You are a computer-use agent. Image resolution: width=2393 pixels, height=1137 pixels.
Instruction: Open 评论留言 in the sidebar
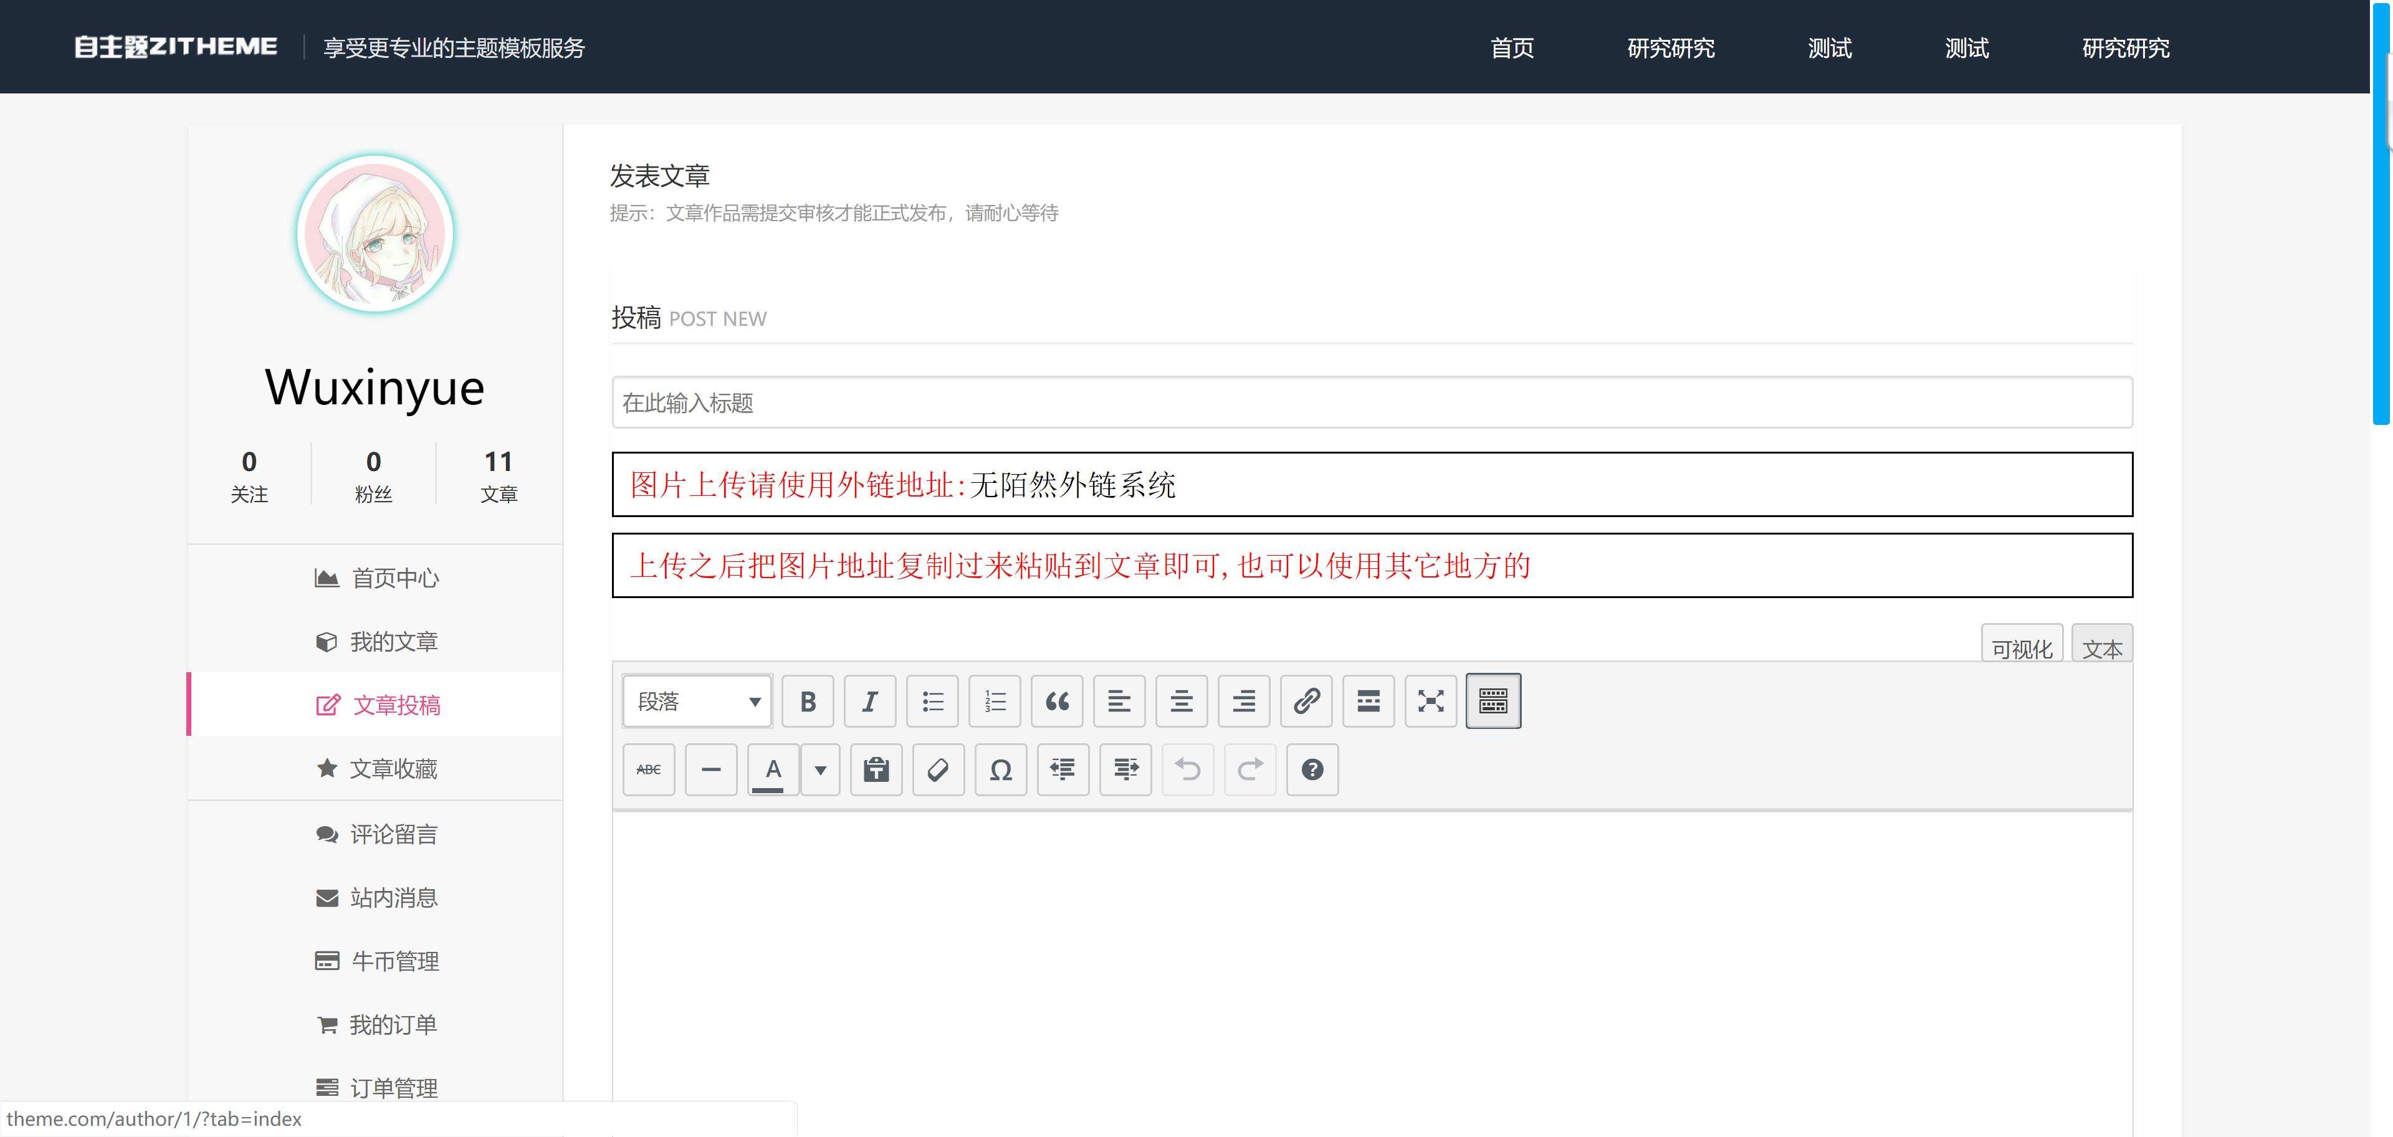(376, 834)
